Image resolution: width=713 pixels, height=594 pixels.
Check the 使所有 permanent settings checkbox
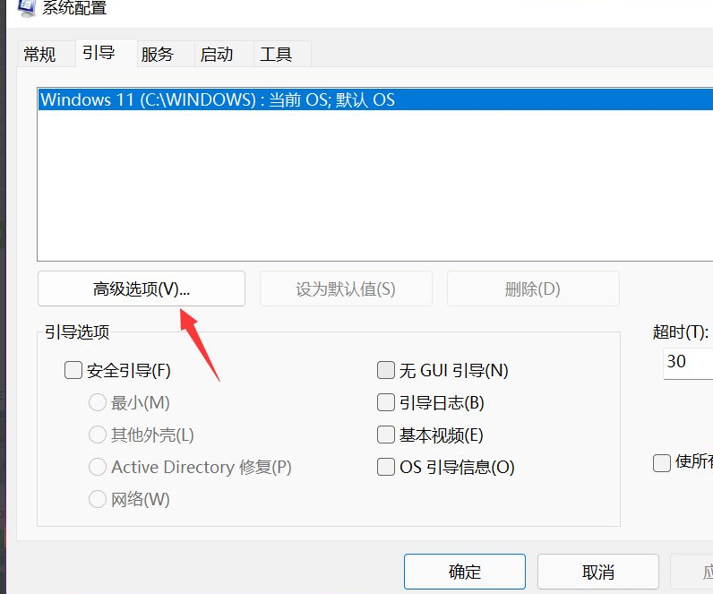[x=662, y=462]
